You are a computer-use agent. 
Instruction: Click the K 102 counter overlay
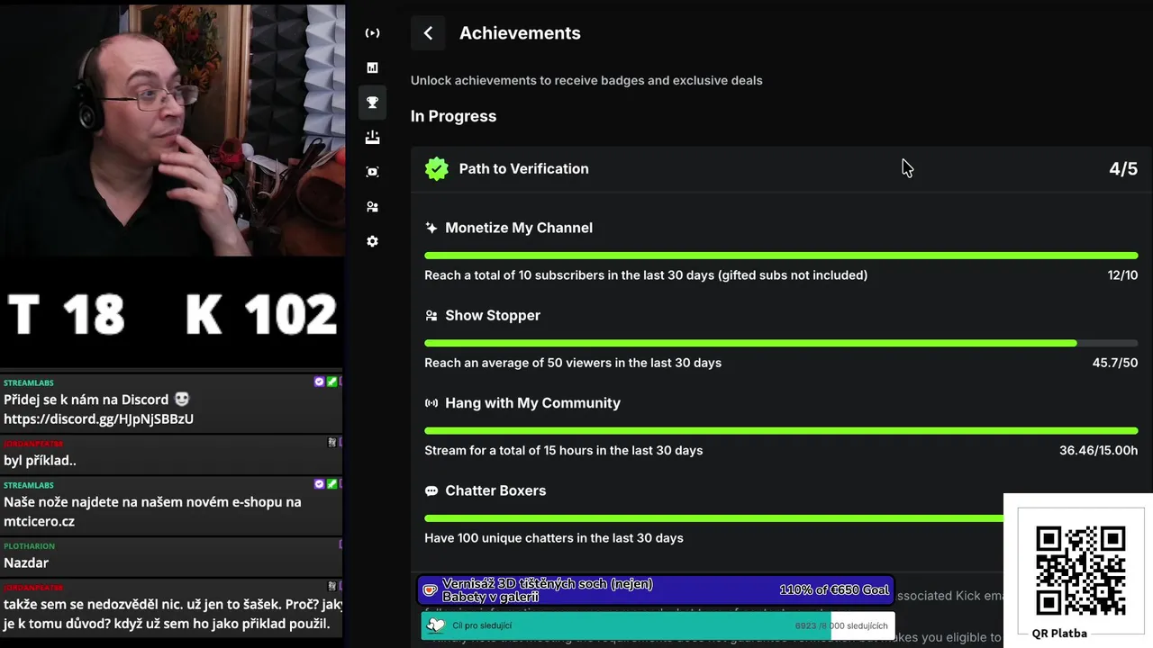(261, 314)
